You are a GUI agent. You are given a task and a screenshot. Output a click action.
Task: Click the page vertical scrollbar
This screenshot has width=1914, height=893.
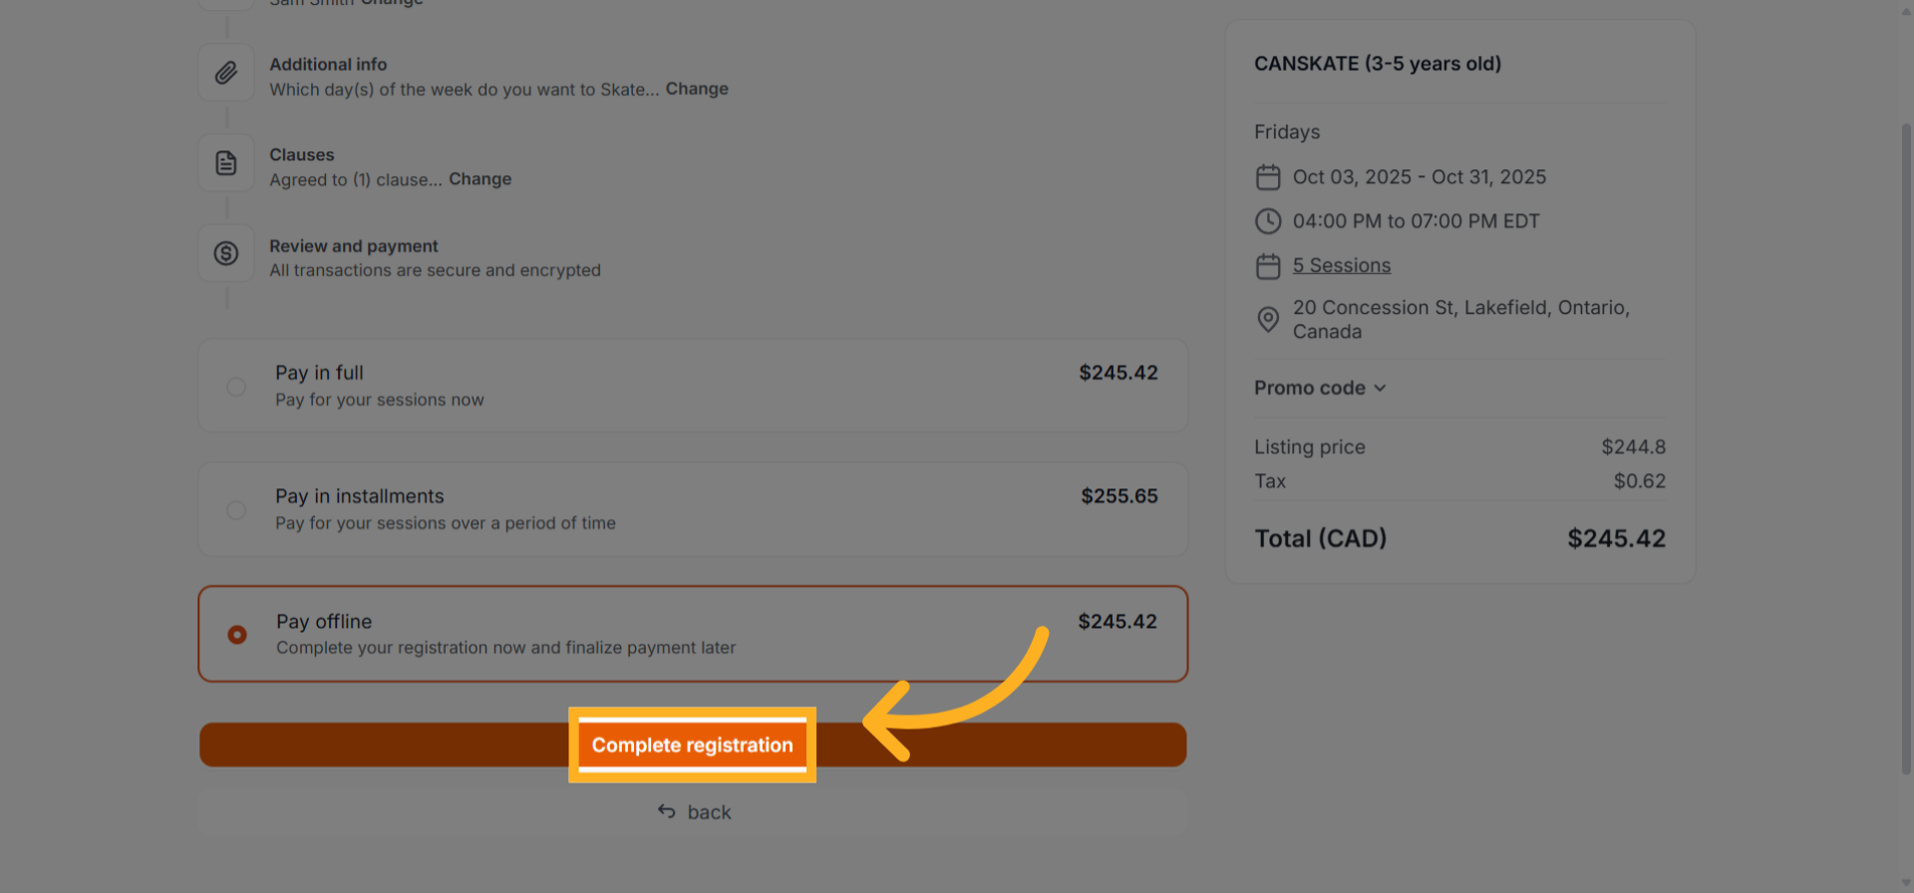[x=1906, y=448]
